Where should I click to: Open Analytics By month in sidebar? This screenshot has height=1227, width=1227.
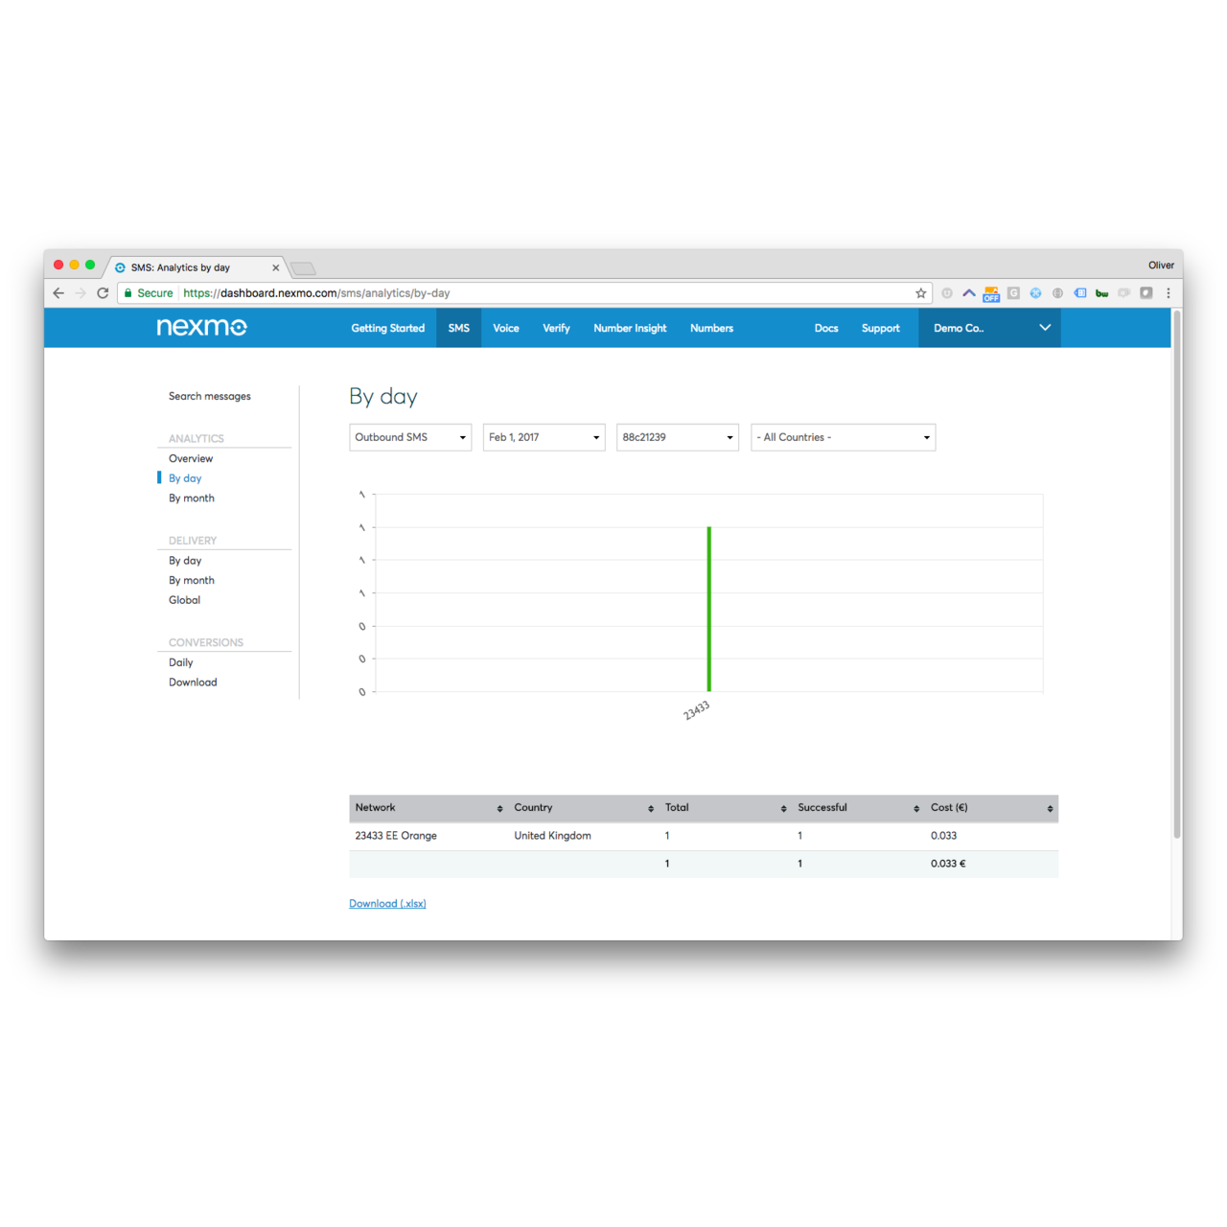point(192,498)
